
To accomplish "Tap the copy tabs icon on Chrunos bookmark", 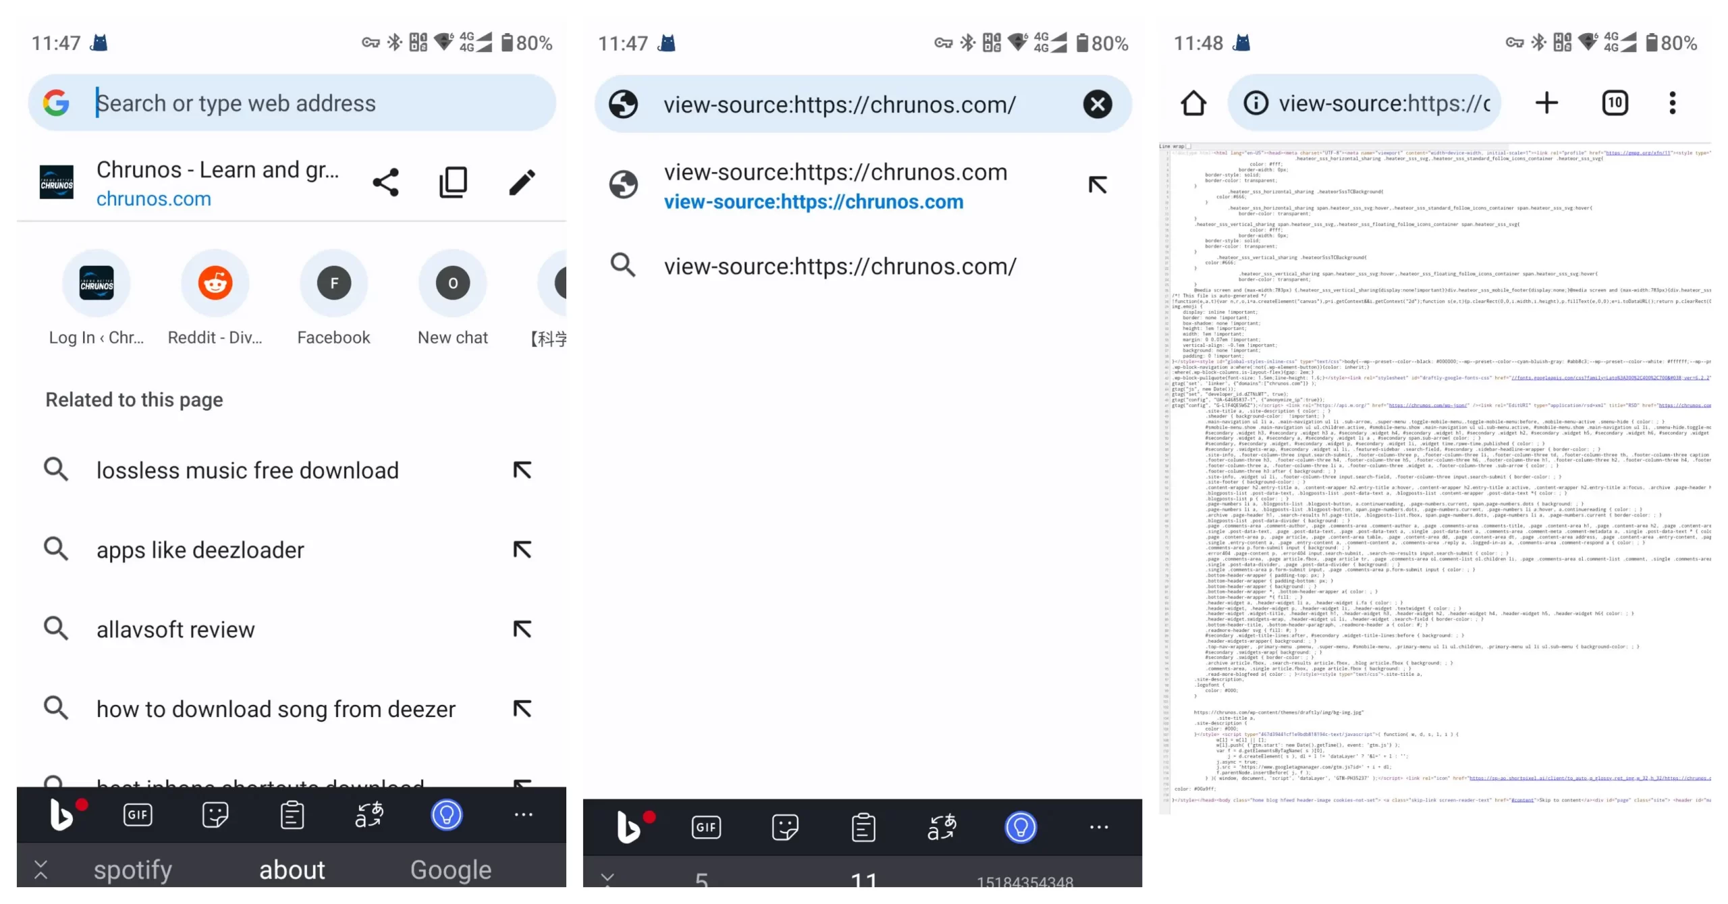I will tap(455, 182).
